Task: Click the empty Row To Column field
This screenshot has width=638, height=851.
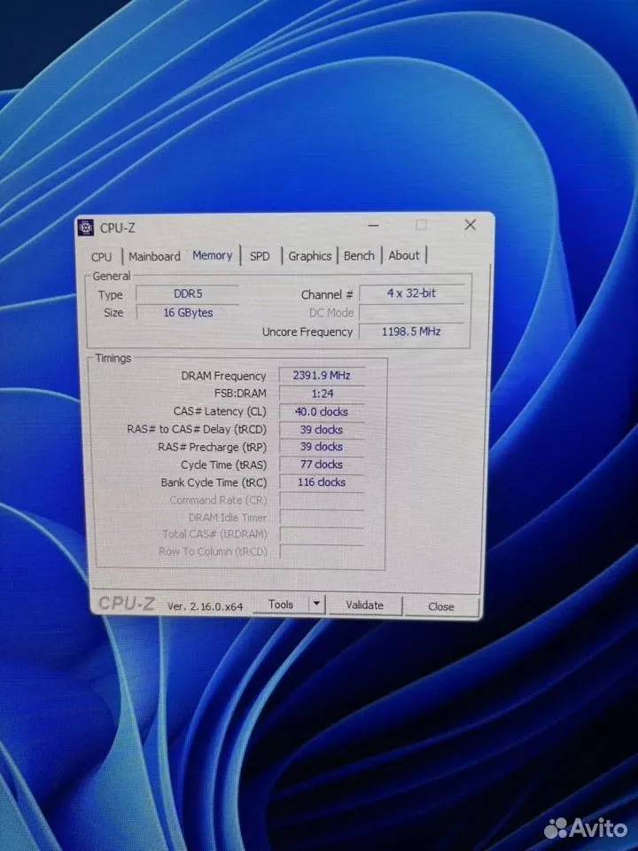Action: tap(322, 551)
